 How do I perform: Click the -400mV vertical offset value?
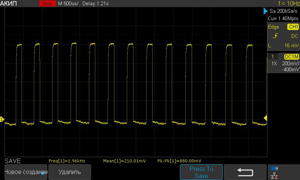290,69
